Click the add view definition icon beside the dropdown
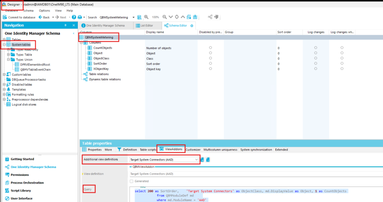 click(x=202, y=159)
